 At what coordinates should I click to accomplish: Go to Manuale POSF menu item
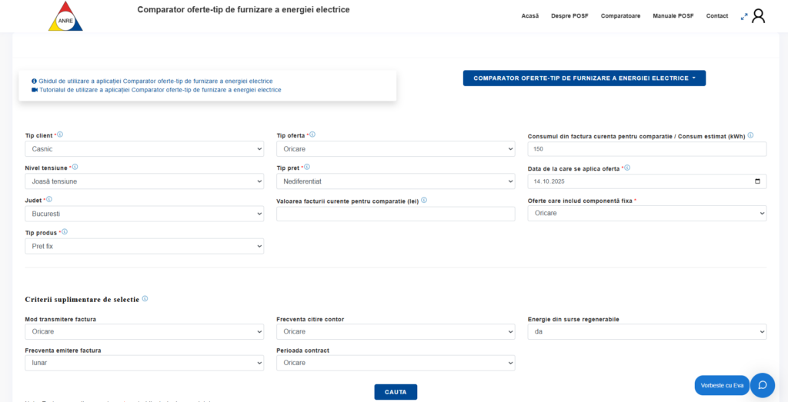[x=673, y=16]
